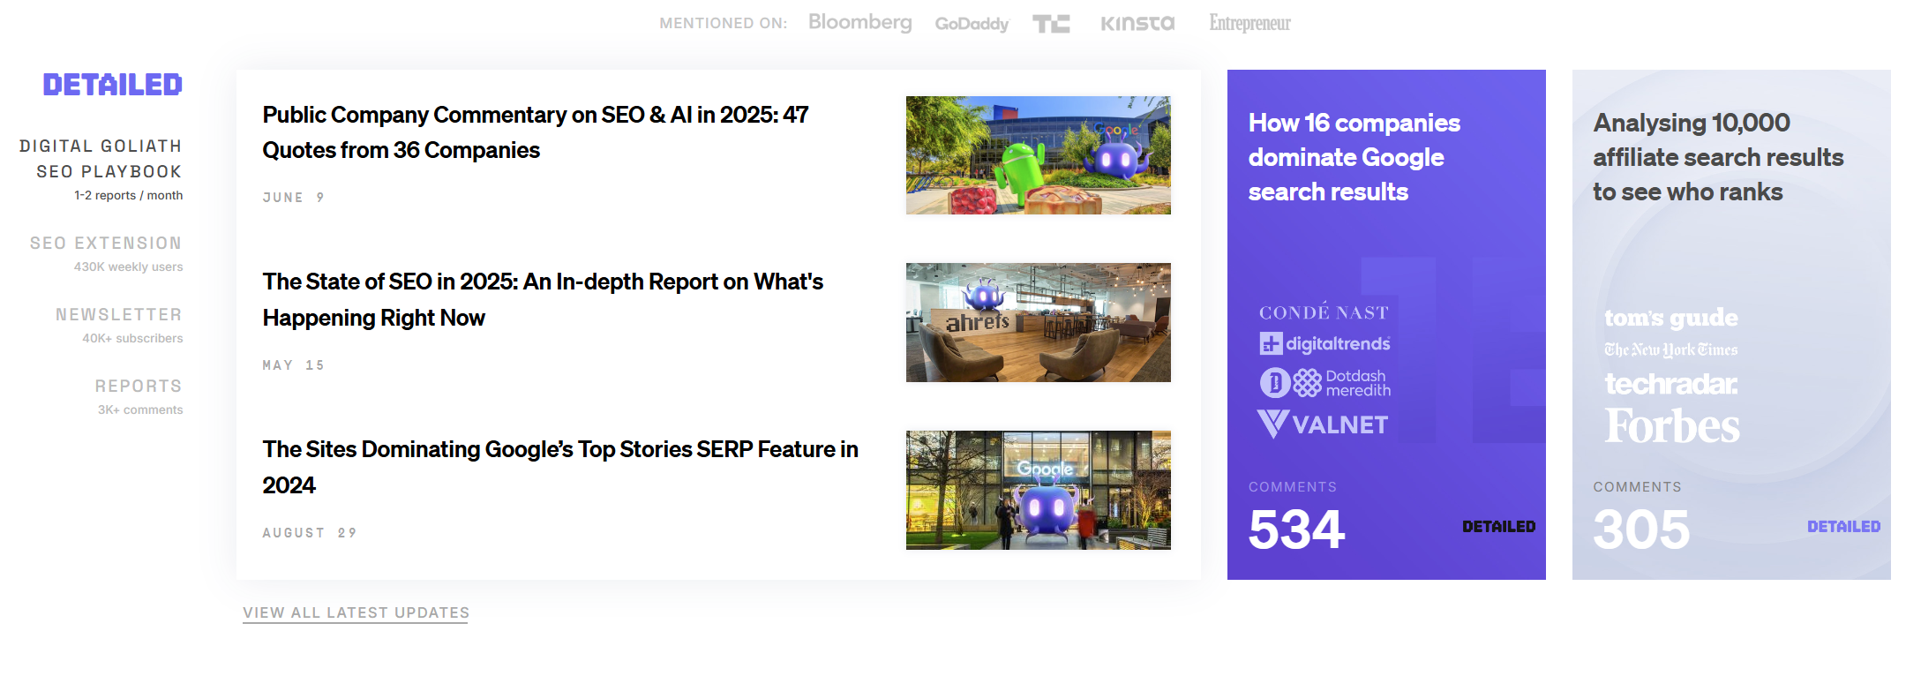Click the Kinsta logo

(x=1137, y=23)
